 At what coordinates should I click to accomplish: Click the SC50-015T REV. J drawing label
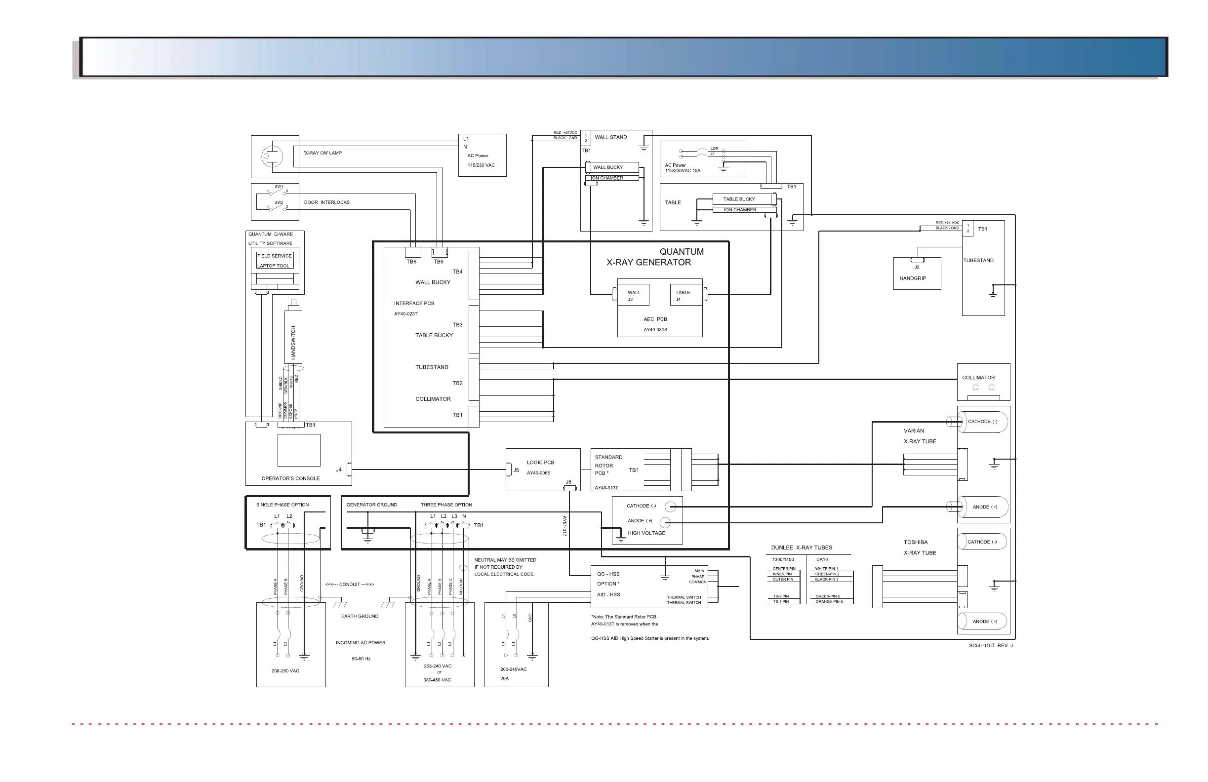990,645
